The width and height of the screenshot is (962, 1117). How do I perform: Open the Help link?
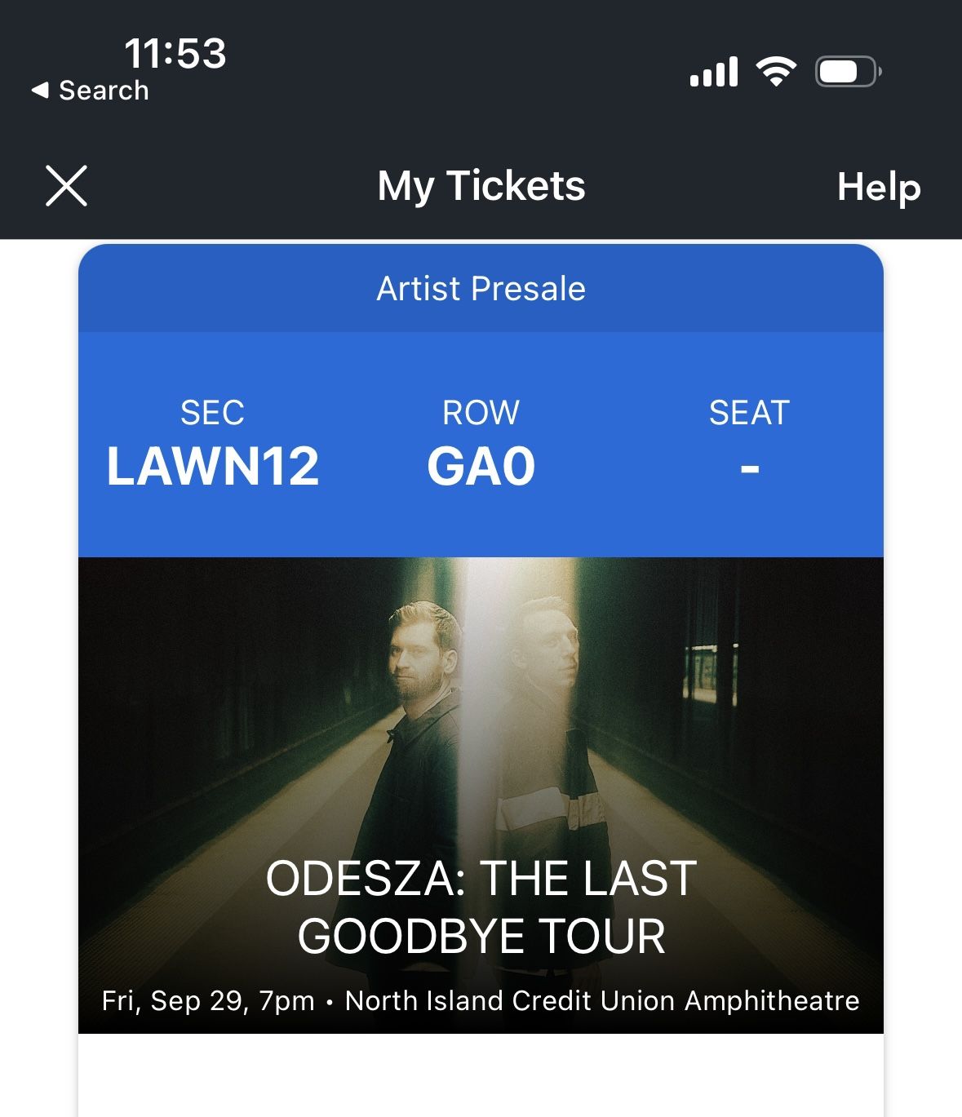(879, 188)
